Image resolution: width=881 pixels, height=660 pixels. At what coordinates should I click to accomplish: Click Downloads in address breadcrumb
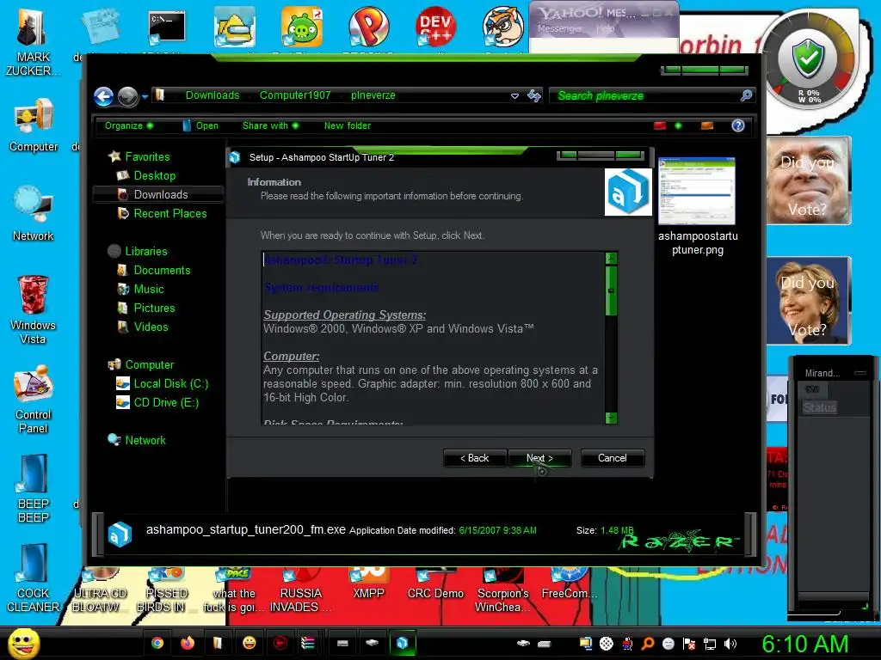pos(213,95)
